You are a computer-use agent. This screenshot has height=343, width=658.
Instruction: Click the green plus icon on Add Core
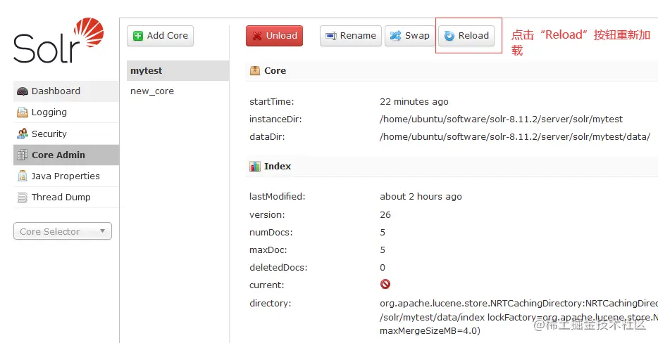tap(138, 36)
